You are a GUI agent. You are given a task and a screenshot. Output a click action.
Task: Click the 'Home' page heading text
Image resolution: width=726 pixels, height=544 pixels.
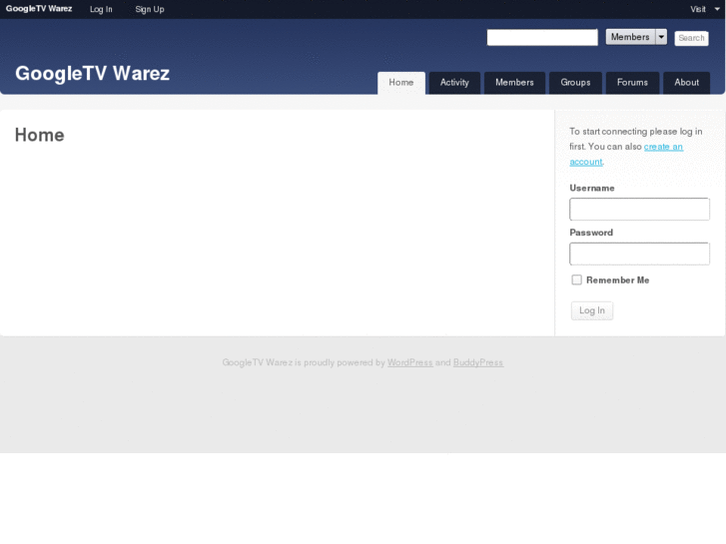coord(39,135)
